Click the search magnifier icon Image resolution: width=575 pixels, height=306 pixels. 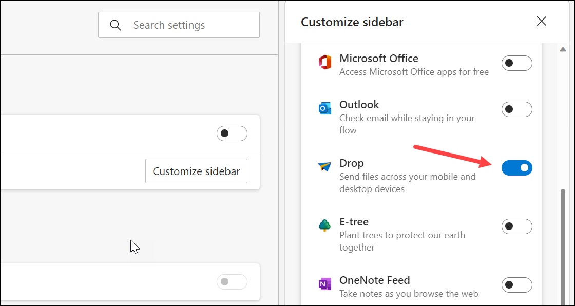(x=115, y=25)
